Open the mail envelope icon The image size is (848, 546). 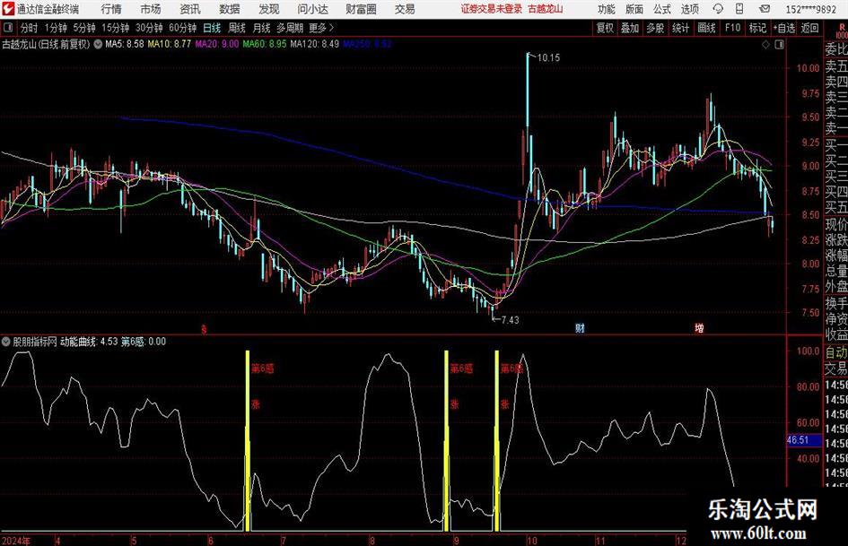[765, 9]
